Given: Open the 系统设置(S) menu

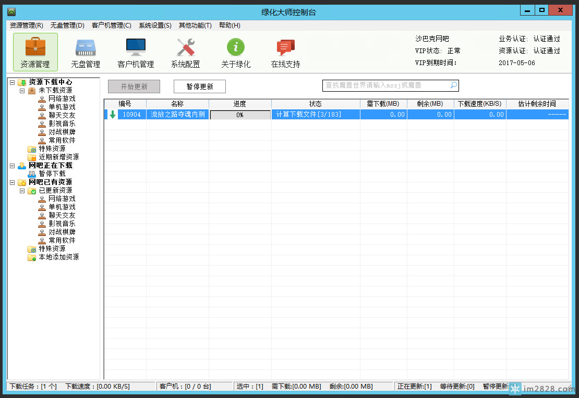Looking at the screenshot, I should click(x=155, y=26).
